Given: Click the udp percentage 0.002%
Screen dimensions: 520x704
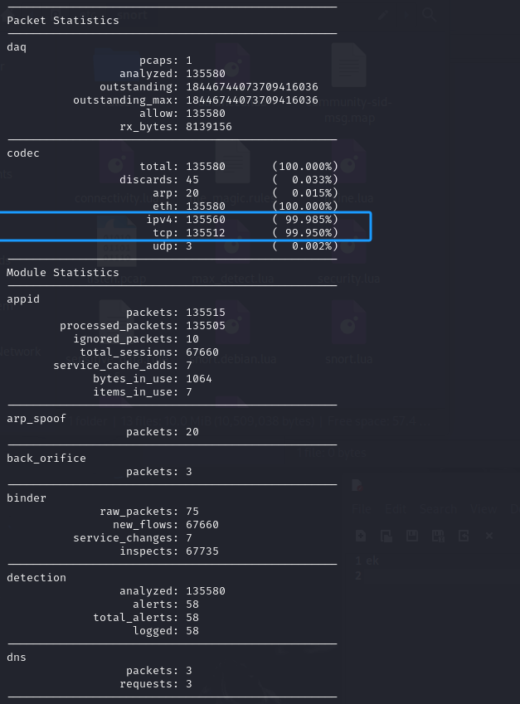Looking at the screenshot, I should (305, 246).
